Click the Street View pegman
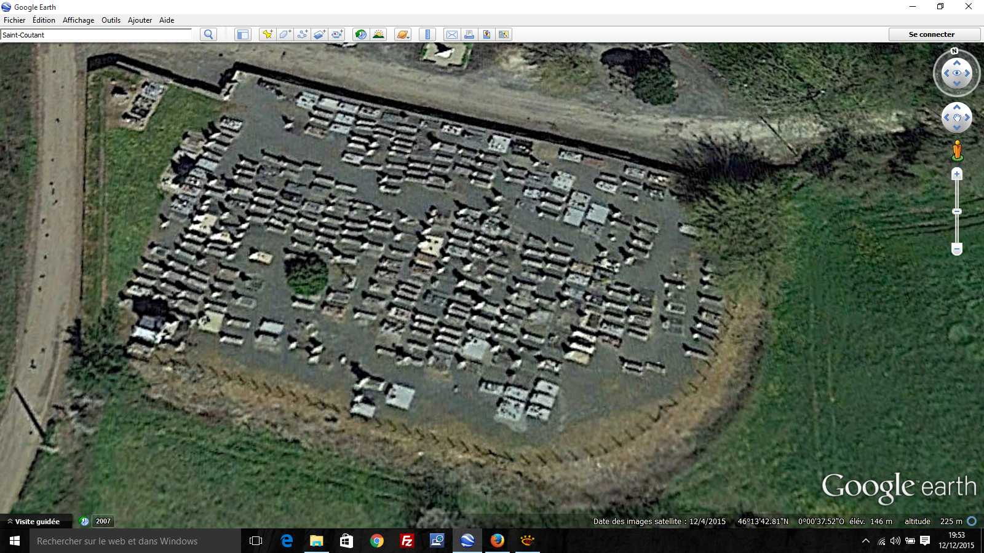Viewport: 984px width, 553px height. [957, 151]
